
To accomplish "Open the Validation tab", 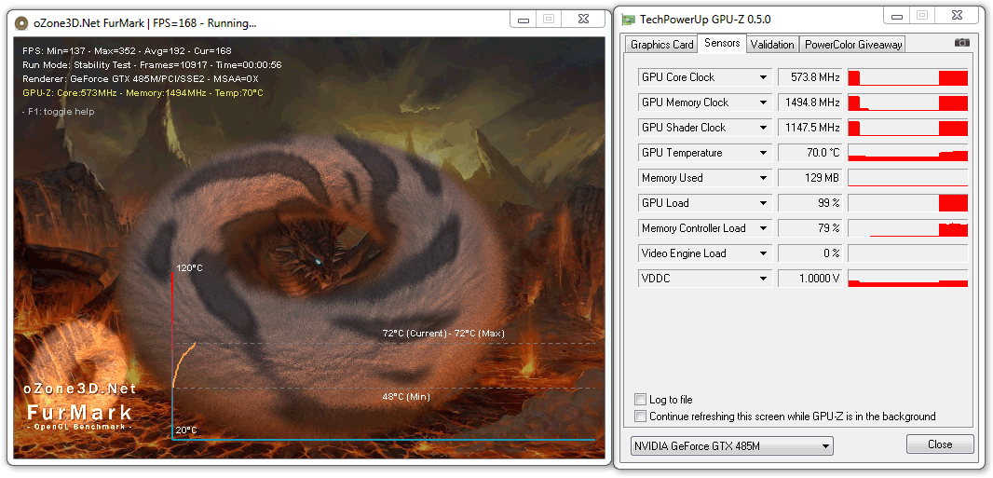I will coord(772,45).
